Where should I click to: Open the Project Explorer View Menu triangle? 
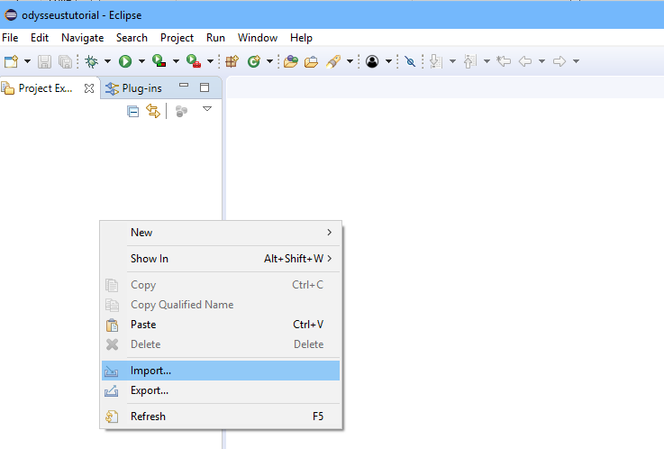(x=206, y=109)
